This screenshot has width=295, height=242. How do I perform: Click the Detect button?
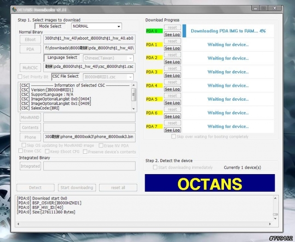35,188
